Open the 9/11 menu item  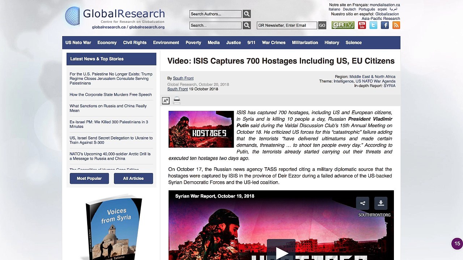[251, 43]
